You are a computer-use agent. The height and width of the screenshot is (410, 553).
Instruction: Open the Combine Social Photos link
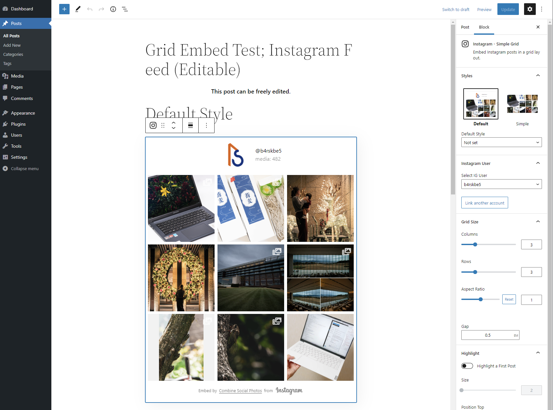241,391
